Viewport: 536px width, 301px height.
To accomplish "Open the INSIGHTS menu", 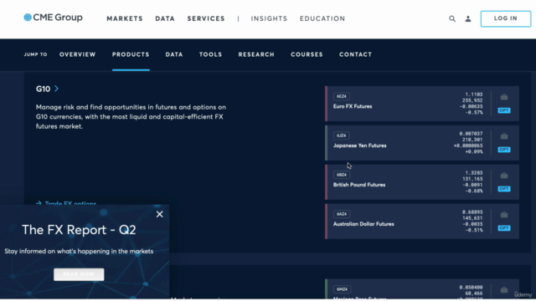I will (x=269, y=18).
